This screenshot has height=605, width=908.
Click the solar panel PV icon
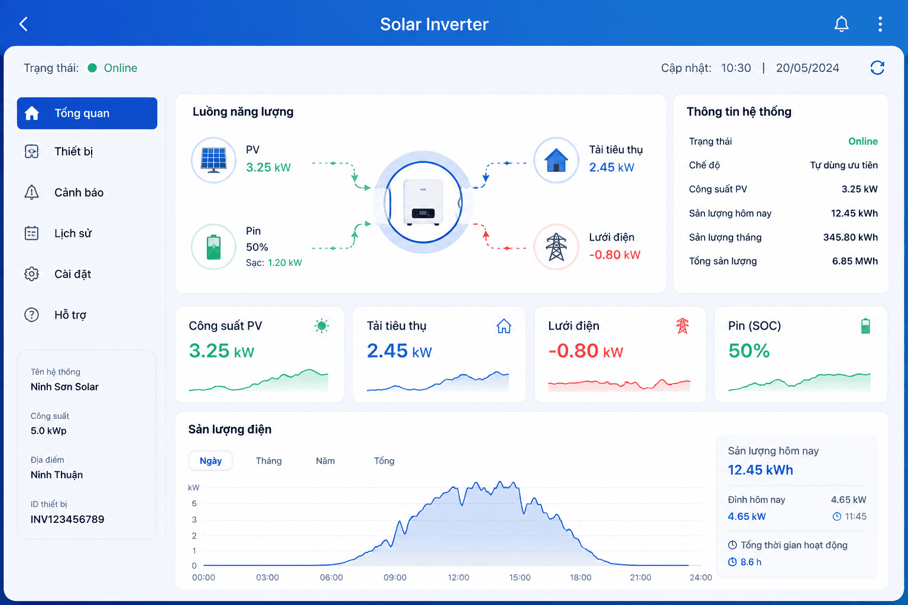click(x=213, y=160)
